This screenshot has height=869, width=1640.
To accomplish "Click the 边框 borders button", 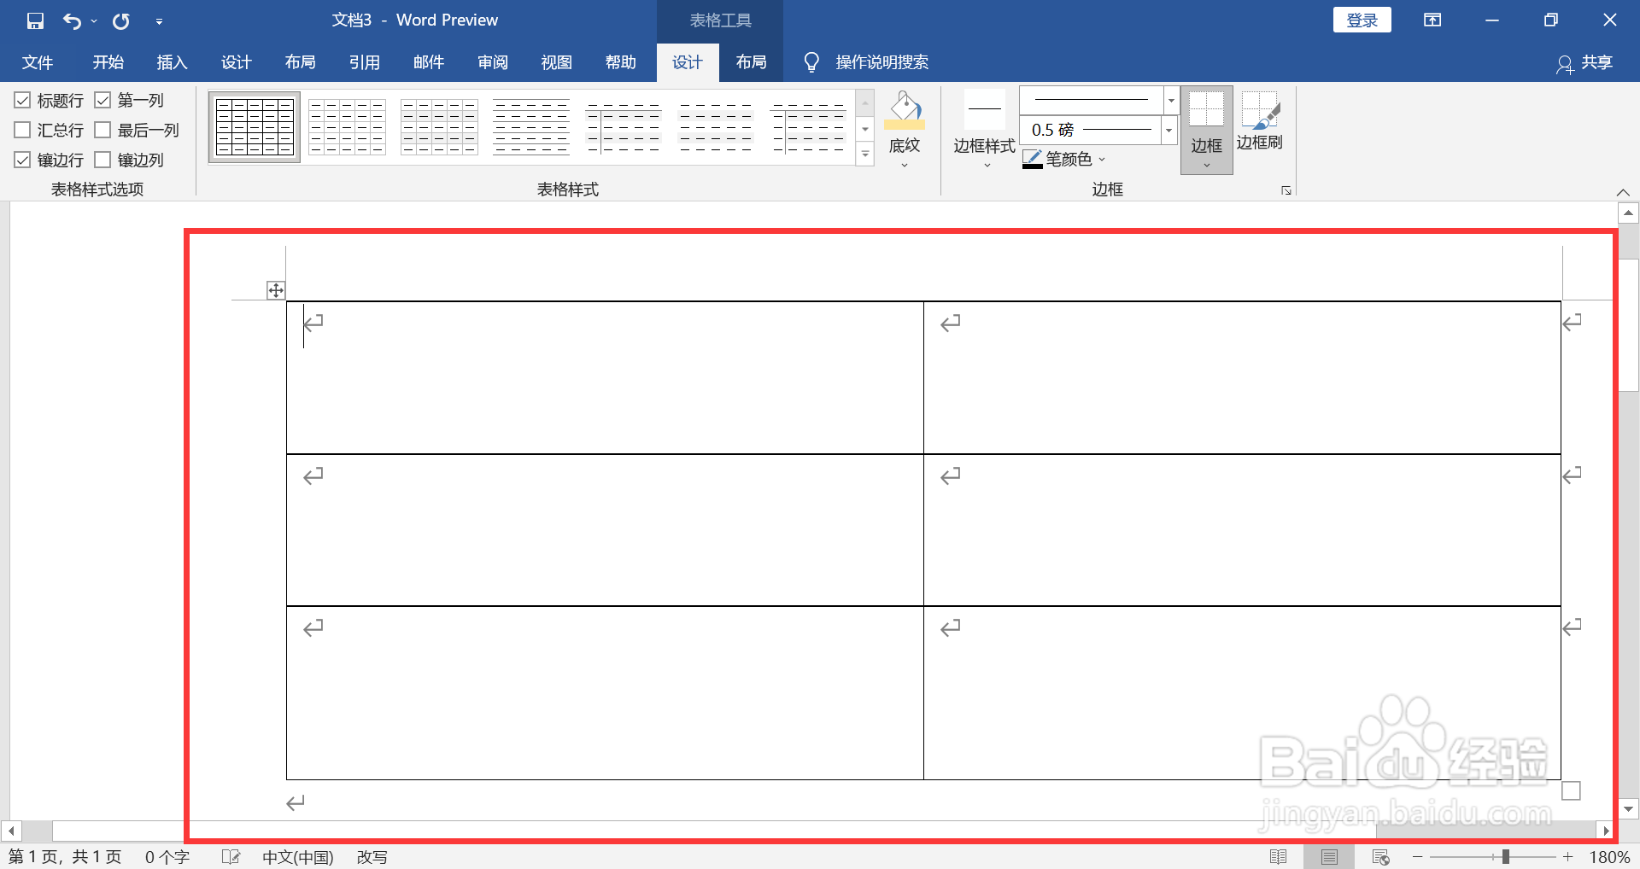I will [1206, 130].
